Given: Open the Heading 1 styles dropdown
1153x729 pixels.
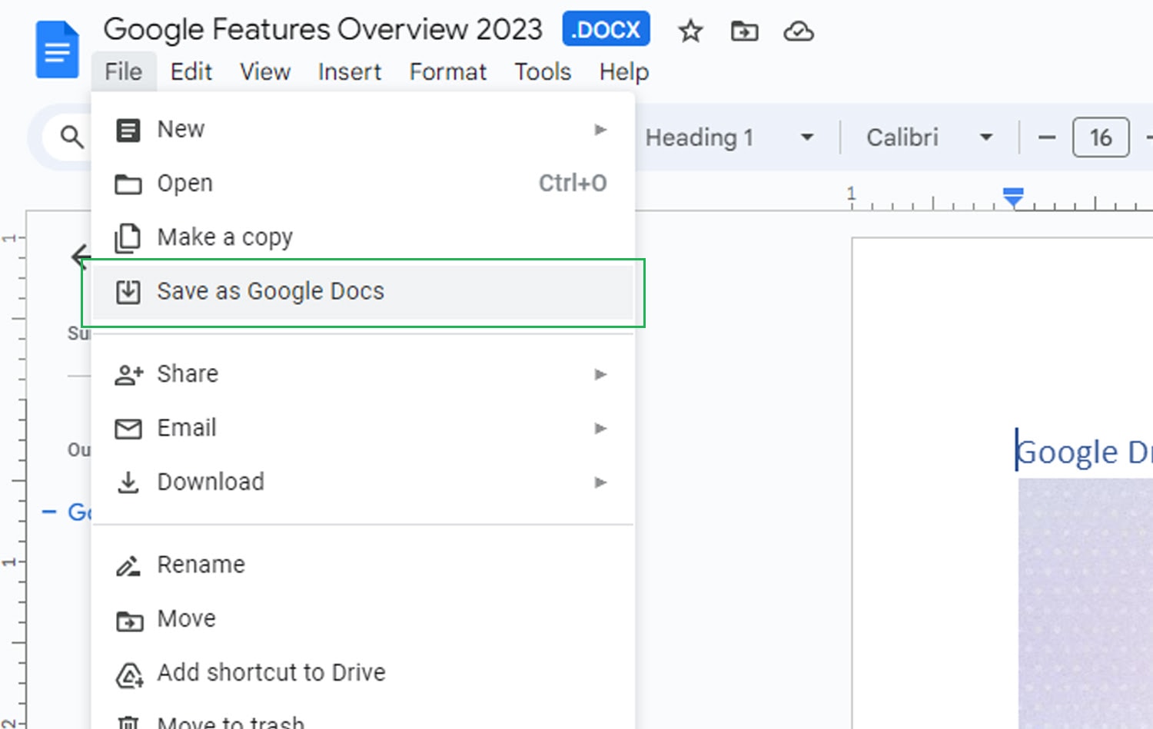Looking at the screenshot, I should tap(806, 138).
